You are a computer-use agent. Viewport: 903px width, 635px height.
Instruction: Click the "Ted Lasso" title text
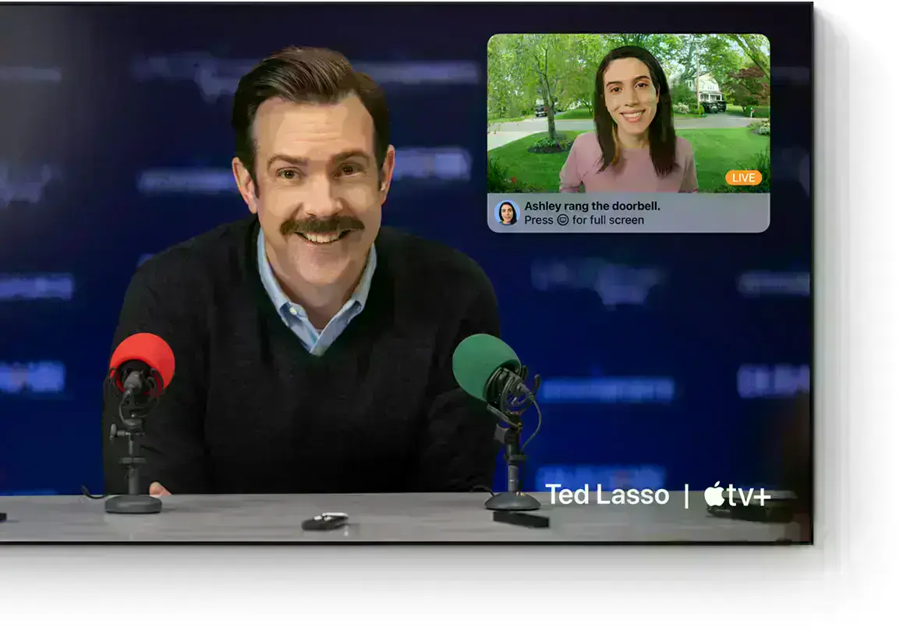coord(607,495)
